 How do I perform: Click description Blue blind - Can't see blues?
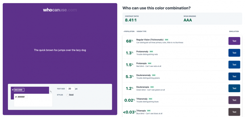tap(149, 114)
